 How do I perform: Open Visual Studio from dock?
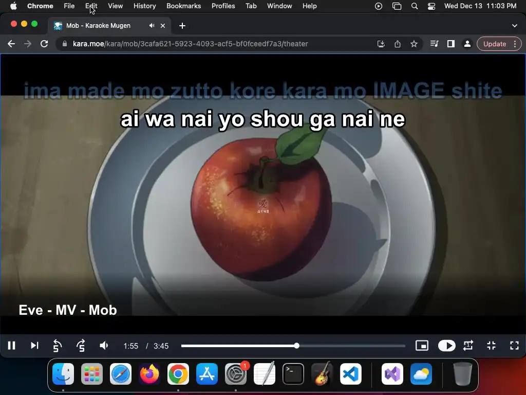point(392,374)
